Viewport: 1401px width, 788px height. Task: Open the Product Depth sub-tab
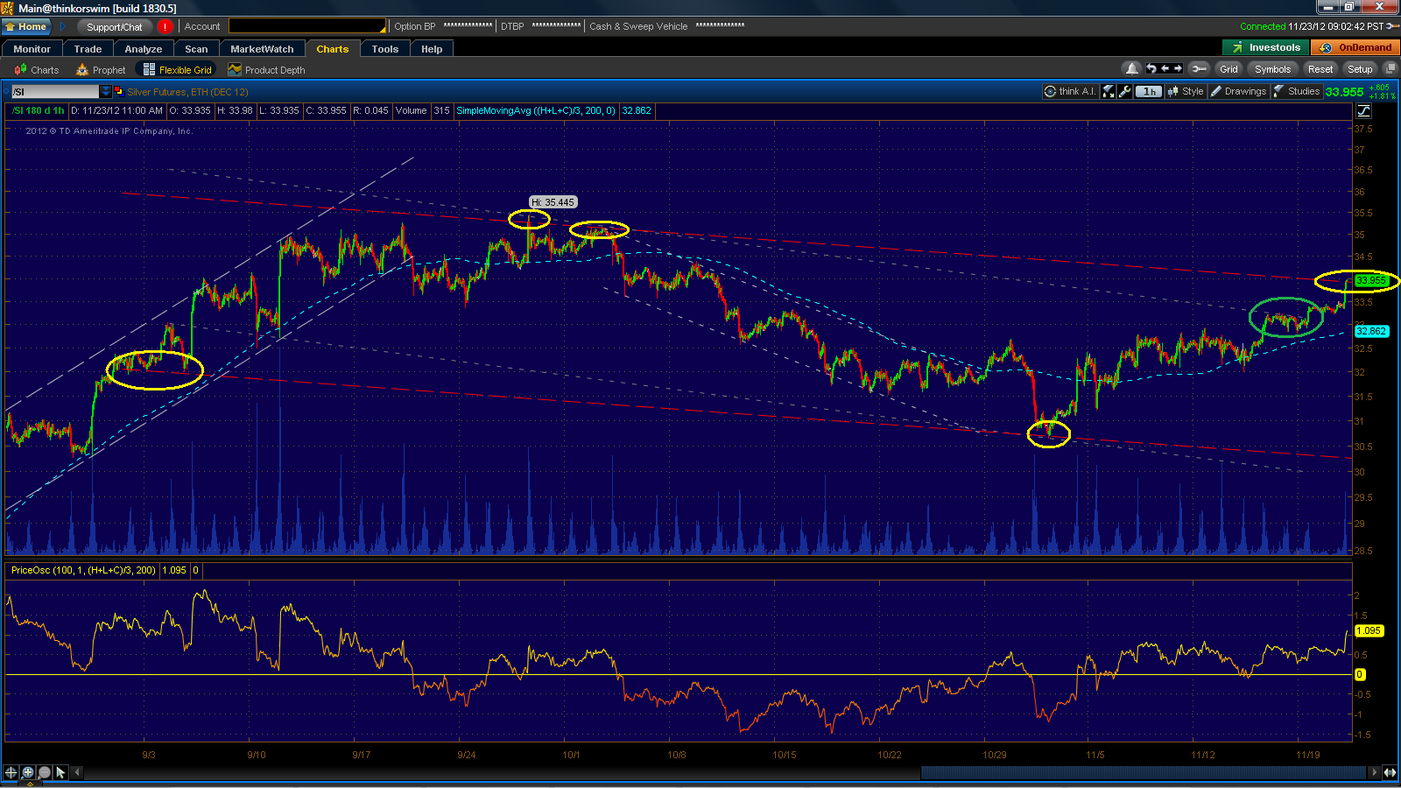(x=267, y=70)
